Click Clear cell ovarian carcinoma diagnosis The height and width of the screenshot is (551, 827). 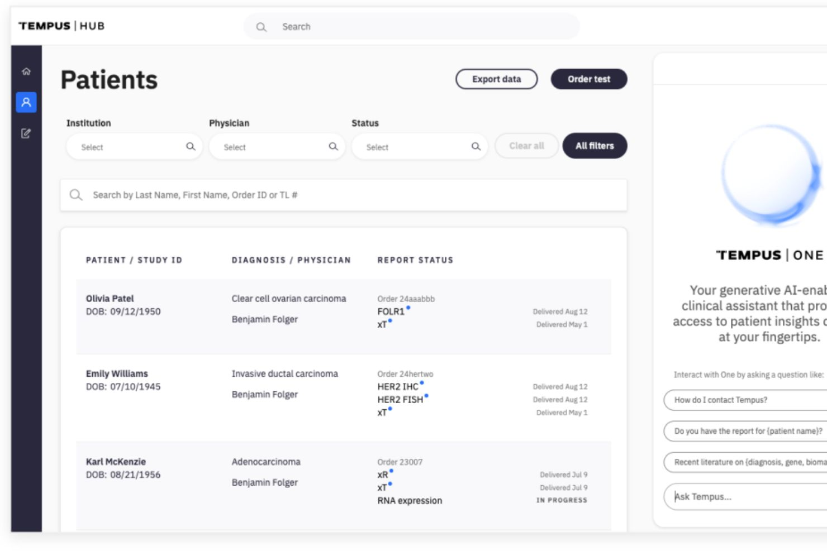[289, 299]
